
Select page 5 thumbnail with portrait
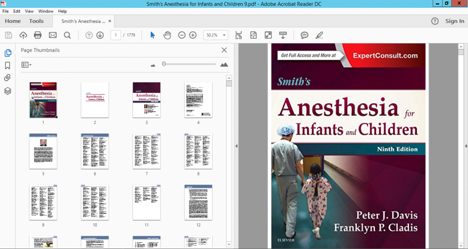pos(43,151)
